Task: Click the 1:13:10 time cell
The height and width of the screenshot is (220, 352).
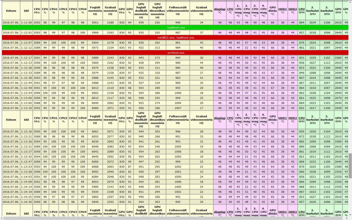Action: point(26,108)
